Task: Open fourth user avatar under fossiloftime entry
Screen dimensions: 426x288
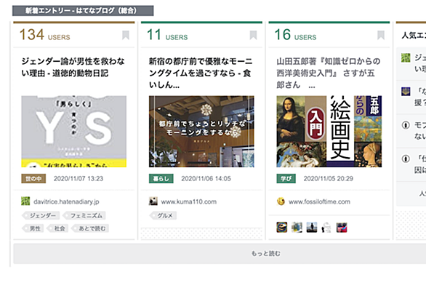Action: [x=326, y=227]
